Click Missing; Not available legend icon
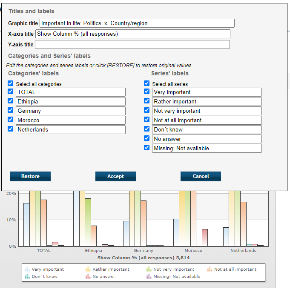Viewport: 290px width, 289px height. click(x=149, y=276)
